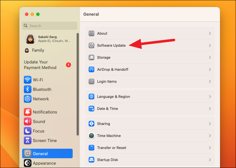The width and height of the screenshot is (236, 168).
Task: Click the Software Update gear icon
Action: 91,45
